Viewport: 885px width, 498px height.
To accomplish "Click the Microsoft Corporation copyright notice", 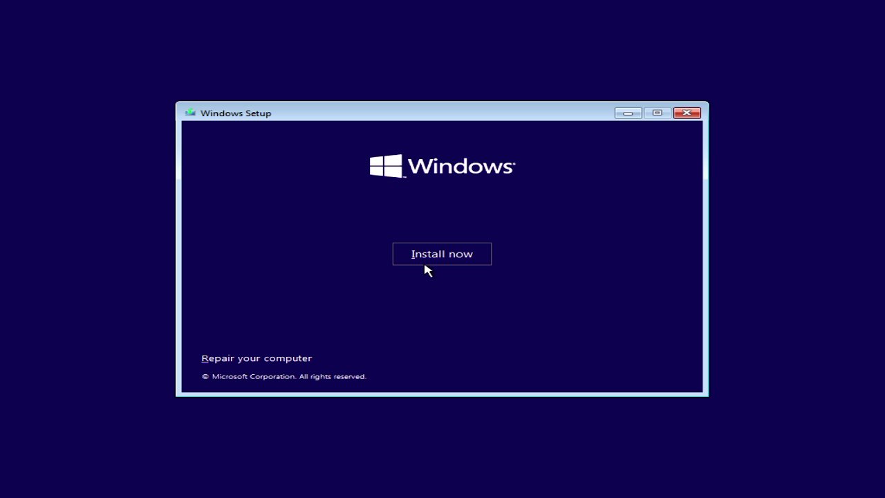I will 283,376.
